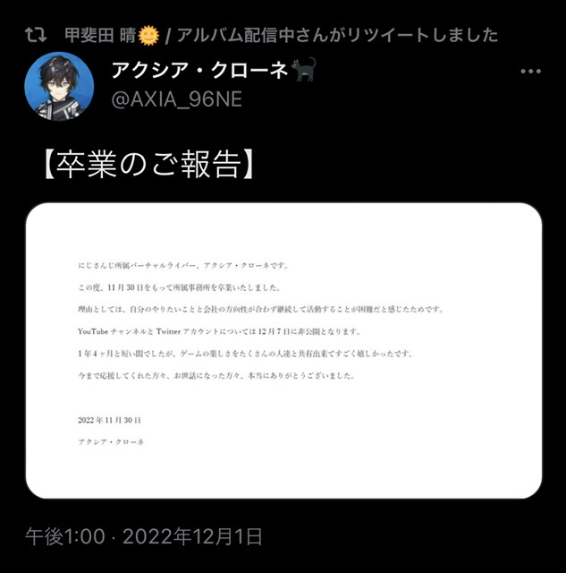Click the letter line about YouTube チャンネル
Screen dimensions: 566x573
[x=219, y=331]
